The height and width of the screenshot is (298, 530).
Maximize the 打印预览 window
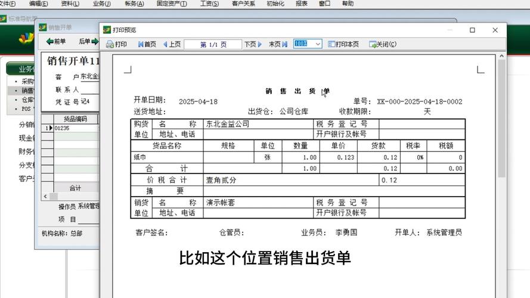coord(472,30)
